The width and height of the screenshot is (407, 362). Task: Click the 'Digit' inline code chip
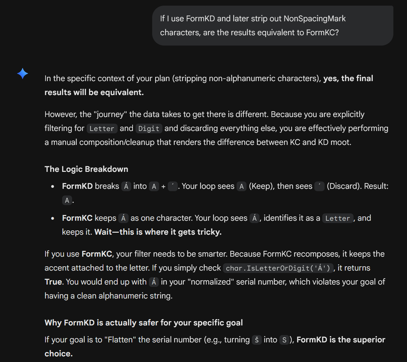pyautogui.click(x=149, y=129)
